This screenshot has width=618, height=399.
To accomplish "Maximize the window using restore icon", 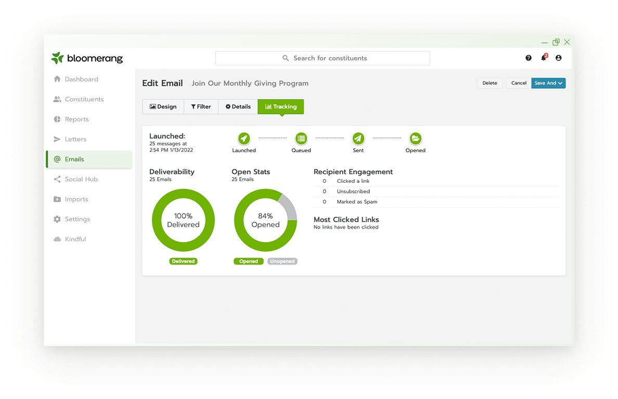I will [x=556, y=42].
